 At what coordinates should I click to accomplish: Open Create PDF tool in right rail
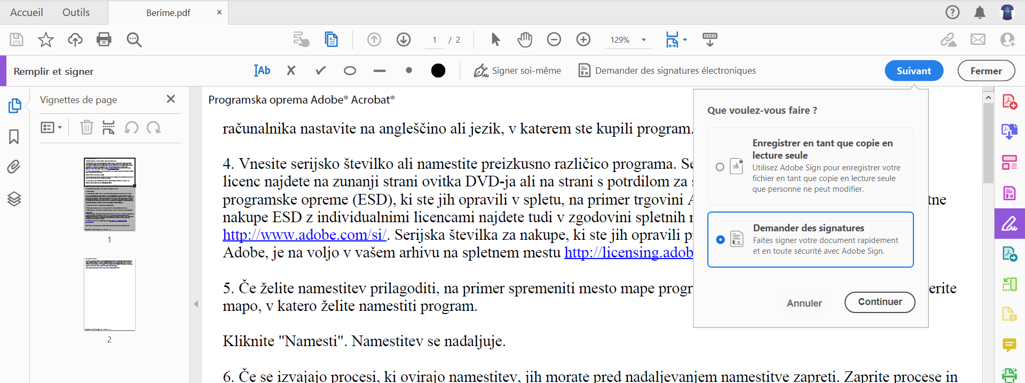coord(1010,101)
